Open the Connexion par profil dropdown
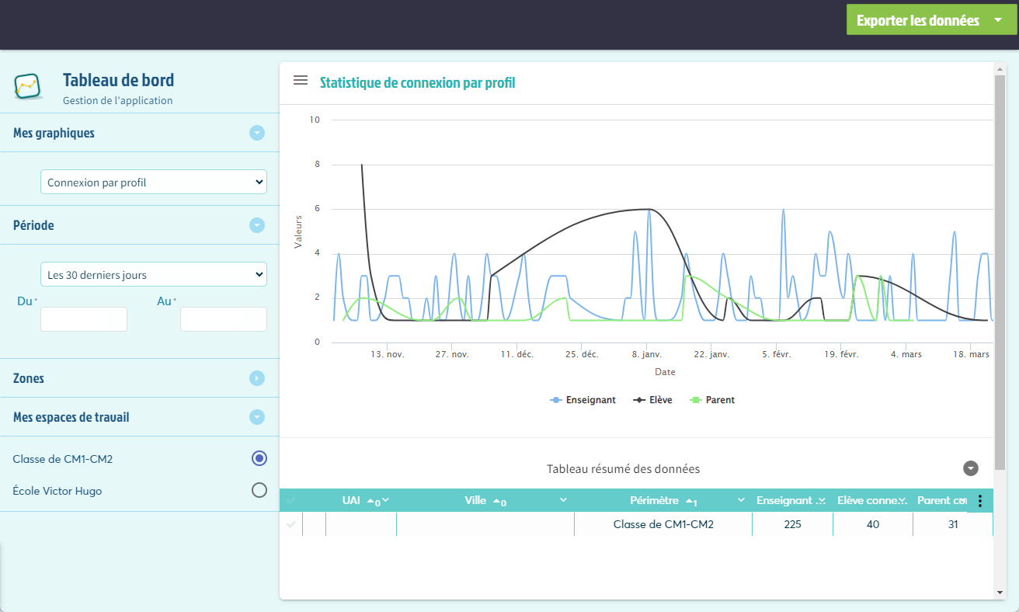The width and height of the screenshot is (1019, 612). tap(153, 183)
